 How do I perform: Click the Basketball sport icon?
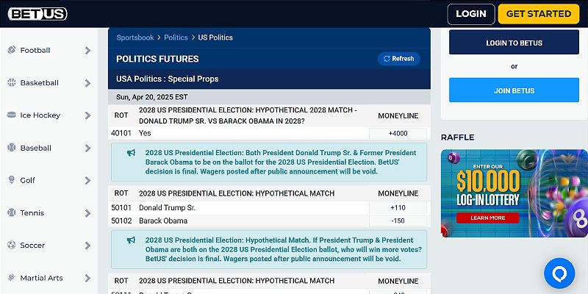coord(11,82)
